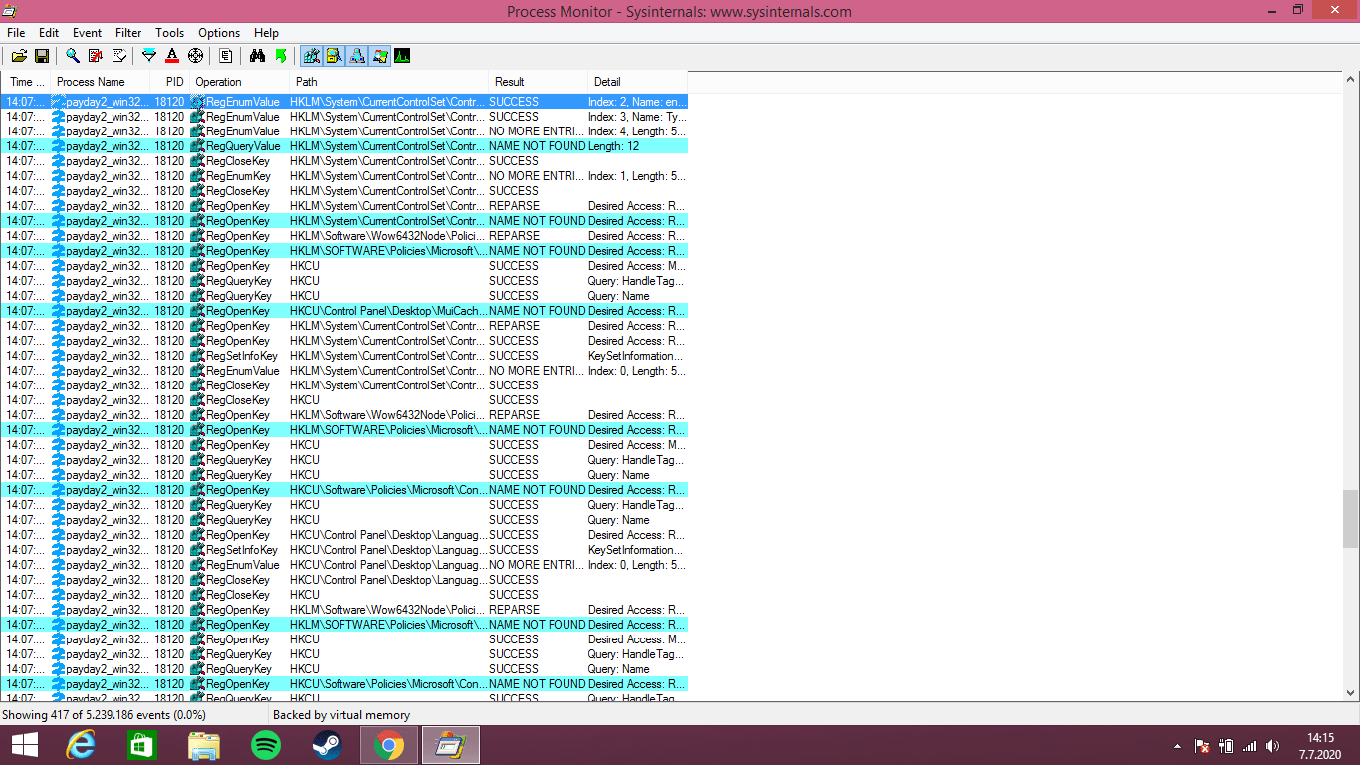Open the Event menu
Image resolution: width=1360 pixels, height=765 pixels.
(x=88, y=33)
